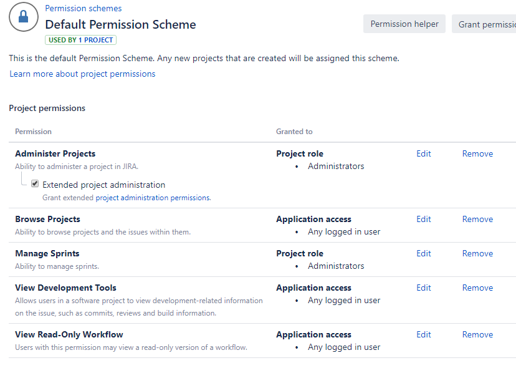This screenshot has height=373, width=516.
Task: Edit the Administer Projects permission
Action: click(x=424, y=154)
